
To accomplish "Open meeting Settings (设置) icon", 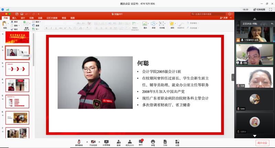I will pos(177,142).
